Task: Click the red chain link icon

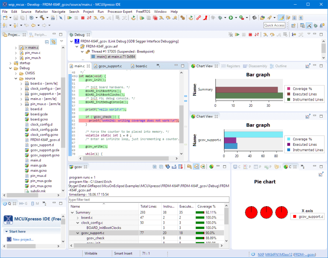Action: [198, 18]
